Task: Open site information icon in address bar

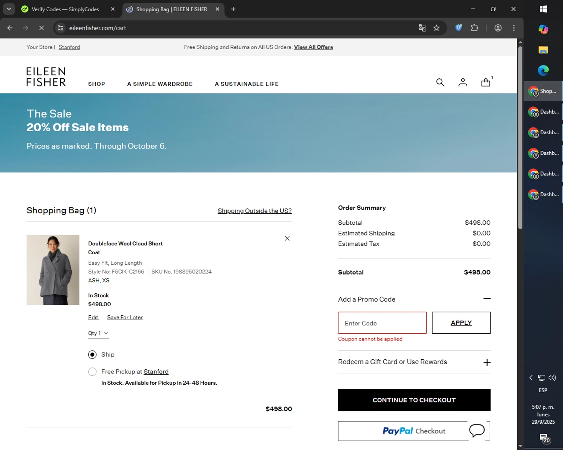Action: point(60,28)
